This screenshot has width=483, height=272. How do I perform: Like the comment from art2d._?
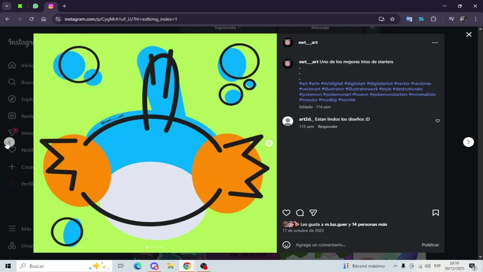click(438, 121)
